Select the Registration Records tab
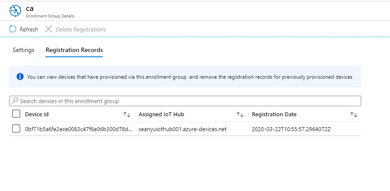Image resolution: width=390 pixels, height=191 pixels. click(x=74, y=50)
